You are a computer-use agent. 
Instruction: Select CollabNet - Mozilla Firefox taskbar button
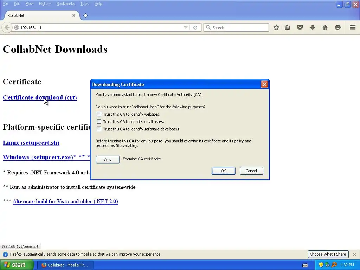[65, 265]
